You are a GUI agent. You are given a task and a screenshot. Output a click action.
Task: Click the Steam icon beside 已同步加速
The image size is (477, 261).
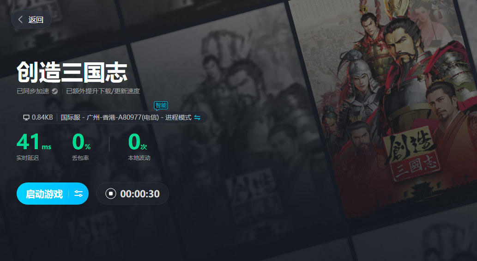55,91
